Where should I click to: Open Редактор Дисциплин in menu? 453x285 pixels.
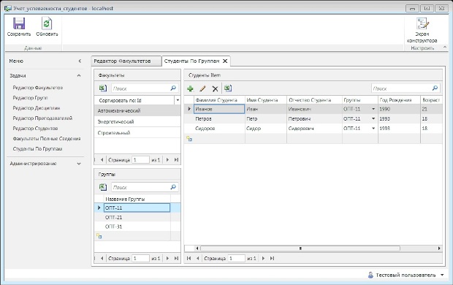pos(37,108)
